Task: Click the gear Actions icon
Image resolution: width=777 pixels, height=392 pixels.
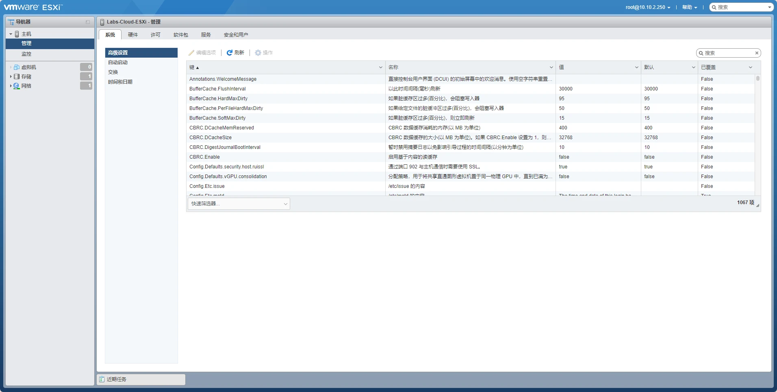Action: (x=258, y=53)
